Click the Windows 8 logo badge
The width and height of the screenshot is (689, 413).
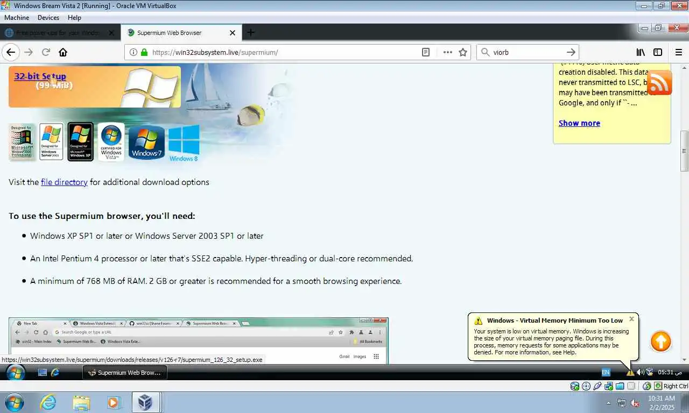[x=184, y=144]
